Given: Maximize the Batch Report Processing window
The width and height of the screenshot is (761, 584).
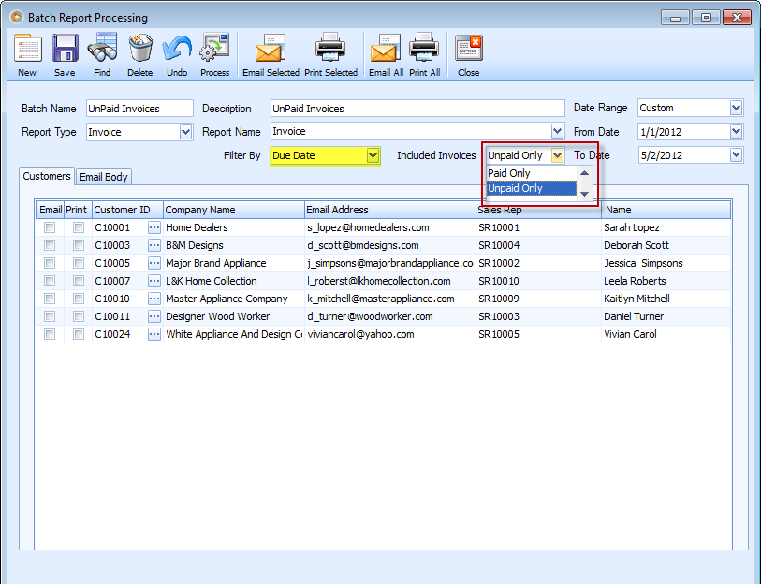Looking at the screenshot, I should click(x=706, y=18).
